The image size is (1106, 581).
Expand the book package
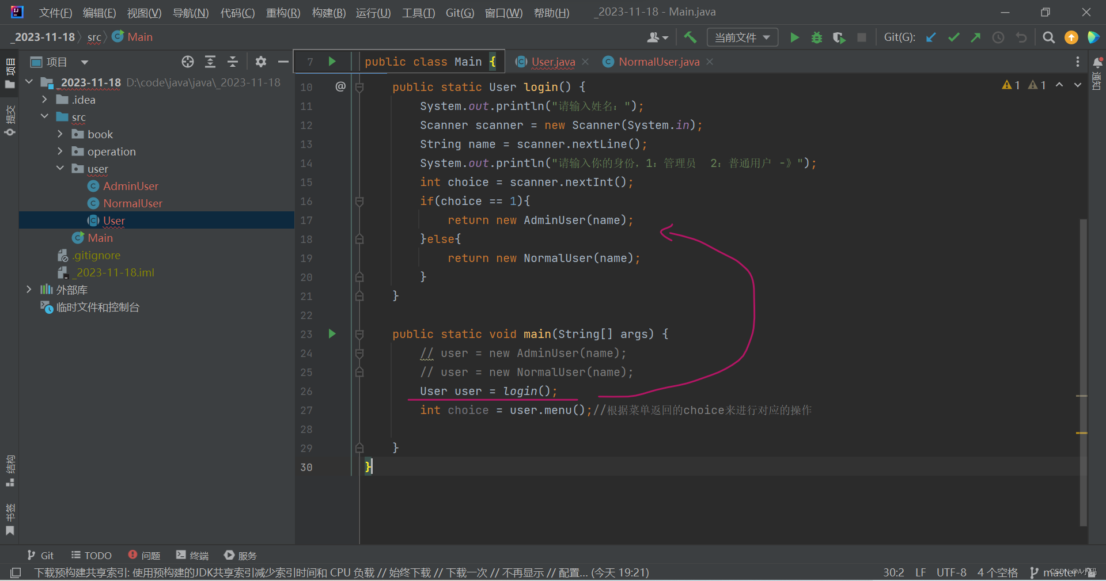(x=60, y=134)
